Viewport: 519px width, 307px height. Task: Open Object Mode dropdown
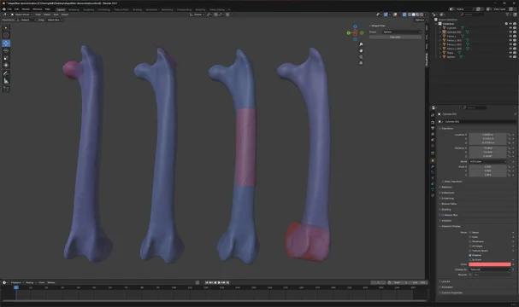22,14
